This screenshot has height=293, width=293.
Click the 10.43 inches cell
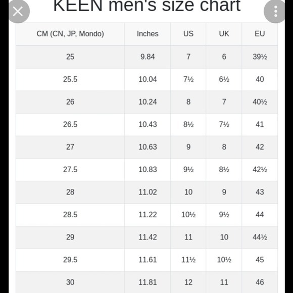(148, 124)
